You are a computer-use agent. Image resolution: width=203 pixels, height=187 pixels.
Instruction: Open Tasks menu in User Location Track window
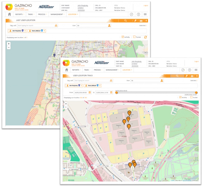click(x=87, y=70)
